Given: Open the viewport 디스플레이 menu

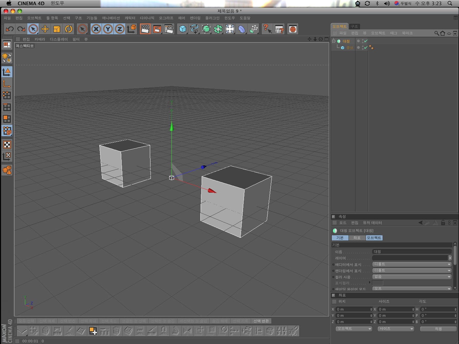Looking at the screenshot, I should click(x=59, y=39).
